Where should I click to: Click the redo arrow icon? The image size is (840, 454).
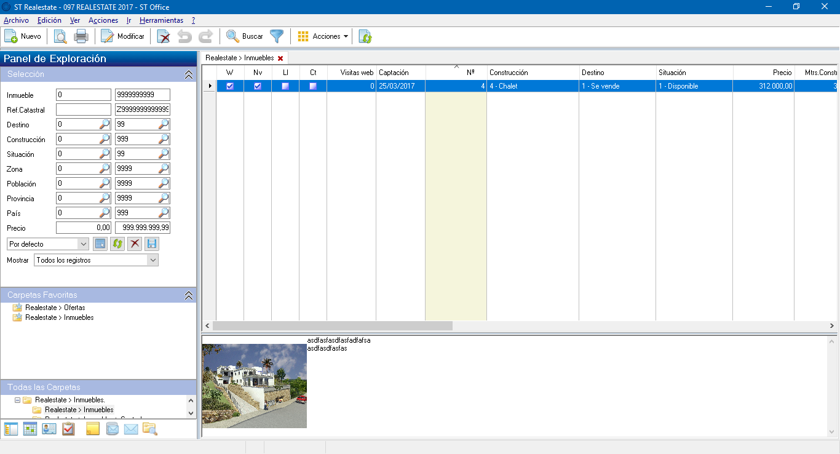click(x=205, y=36)
